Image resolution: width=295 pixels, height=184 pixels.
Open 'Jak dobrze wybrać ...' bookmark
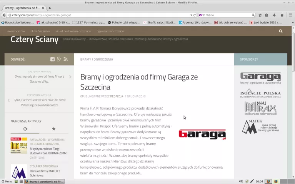pyautogui.click(x=230, y=22)
